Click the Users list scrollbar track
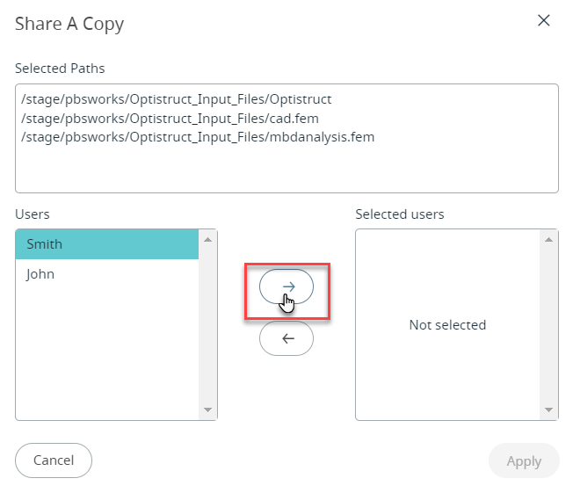 click(208, 324)
